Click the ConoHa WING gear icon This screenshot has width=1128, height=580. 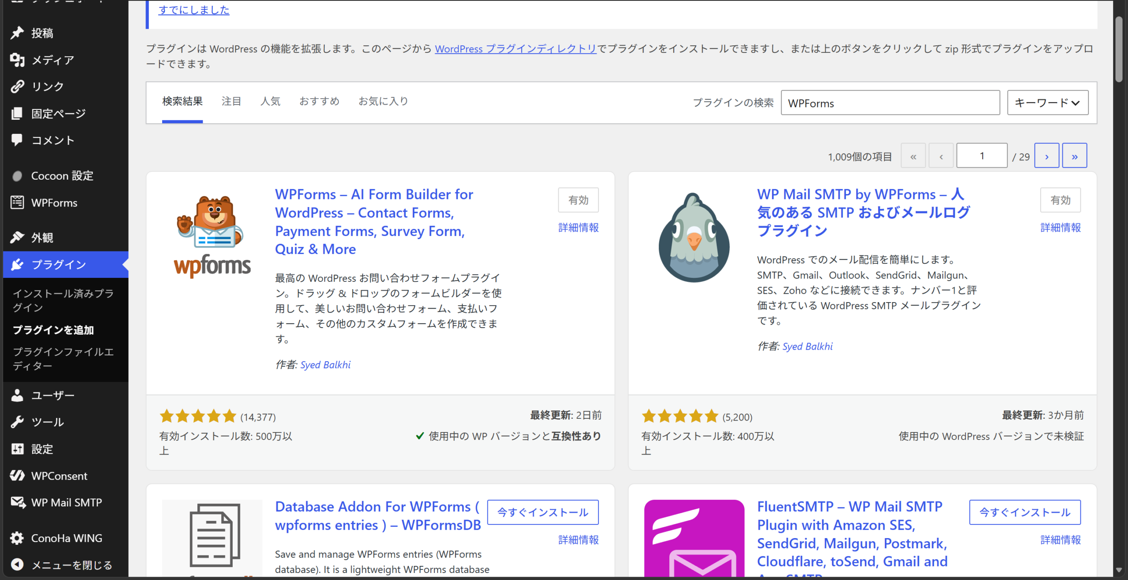(x=17, y=538)
